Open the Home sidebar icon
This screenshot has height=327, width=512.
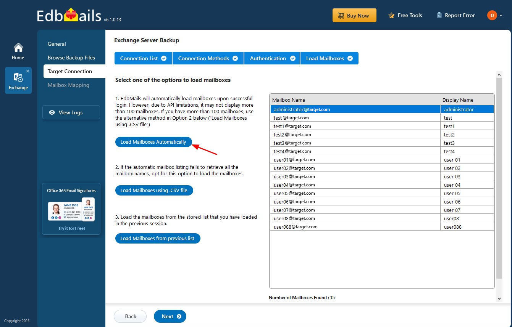18,51
